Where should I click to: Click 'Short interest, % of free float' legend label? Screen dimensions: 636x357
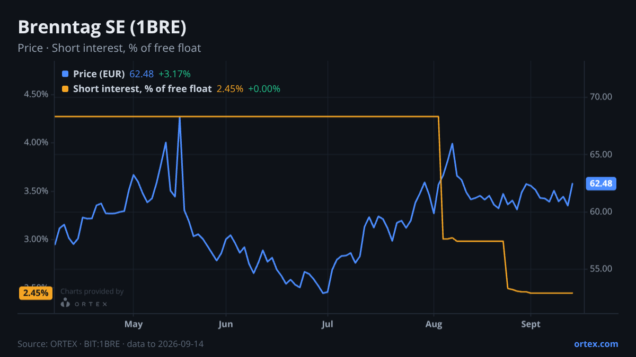pos(143,89)
